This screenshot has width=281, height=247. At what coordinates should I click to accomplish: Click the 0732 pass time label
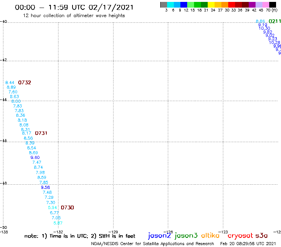25,82
